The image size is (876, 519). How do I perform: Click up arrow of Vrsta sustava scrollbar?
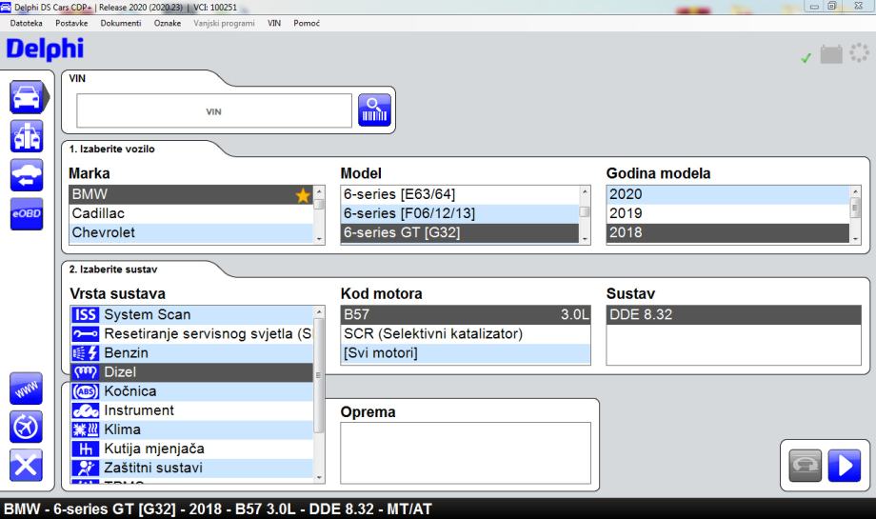point(319,311)
